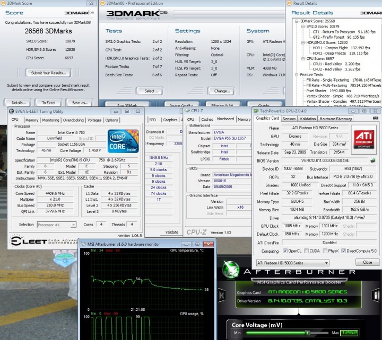The width and height of the screenshot is (382, 340).
Task: Open the Monitoring tab in E-LEET
Action: pyautogui.click(x=51, y=120)
